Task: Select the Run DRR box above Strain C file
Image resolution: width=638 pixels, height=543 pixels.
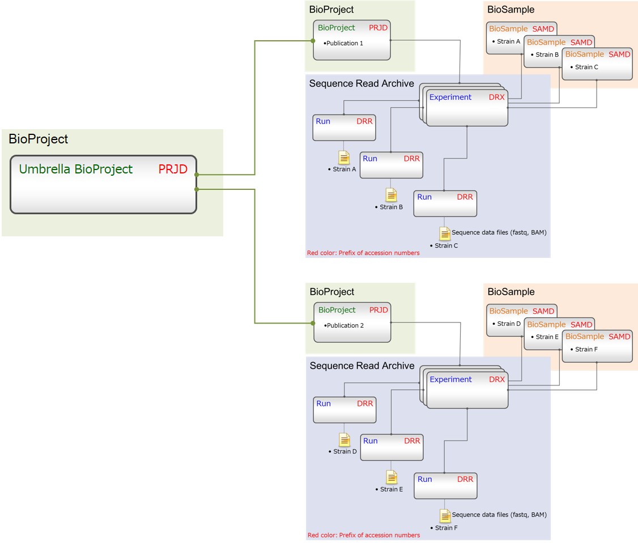Action: pyautogui.click(x=445, y=203)
